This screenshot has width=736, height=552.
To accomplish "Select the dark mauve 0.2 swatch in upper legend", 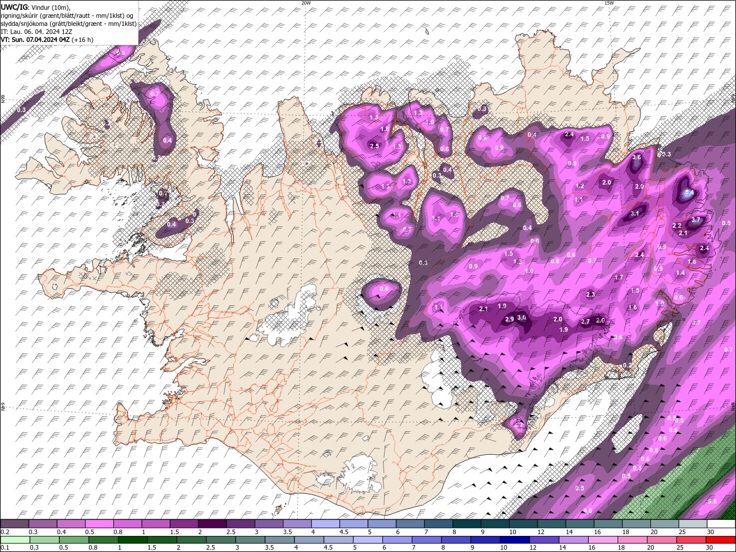I will tap(14, 524).
